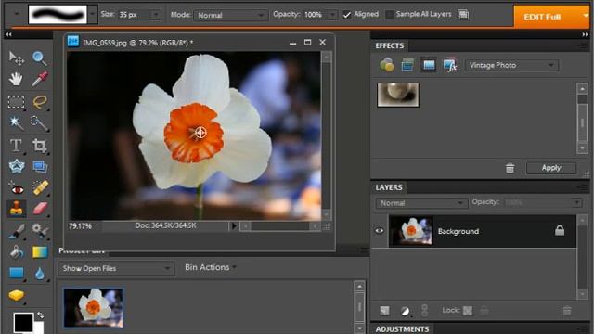Click the 79.17% zoom field
The width and height of the screenshot is (594, 334).
point(81,226)
